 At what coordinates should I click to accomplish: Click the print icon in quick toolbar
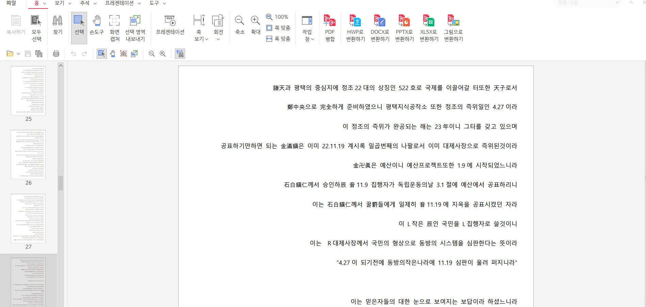(x=56, y=54)
